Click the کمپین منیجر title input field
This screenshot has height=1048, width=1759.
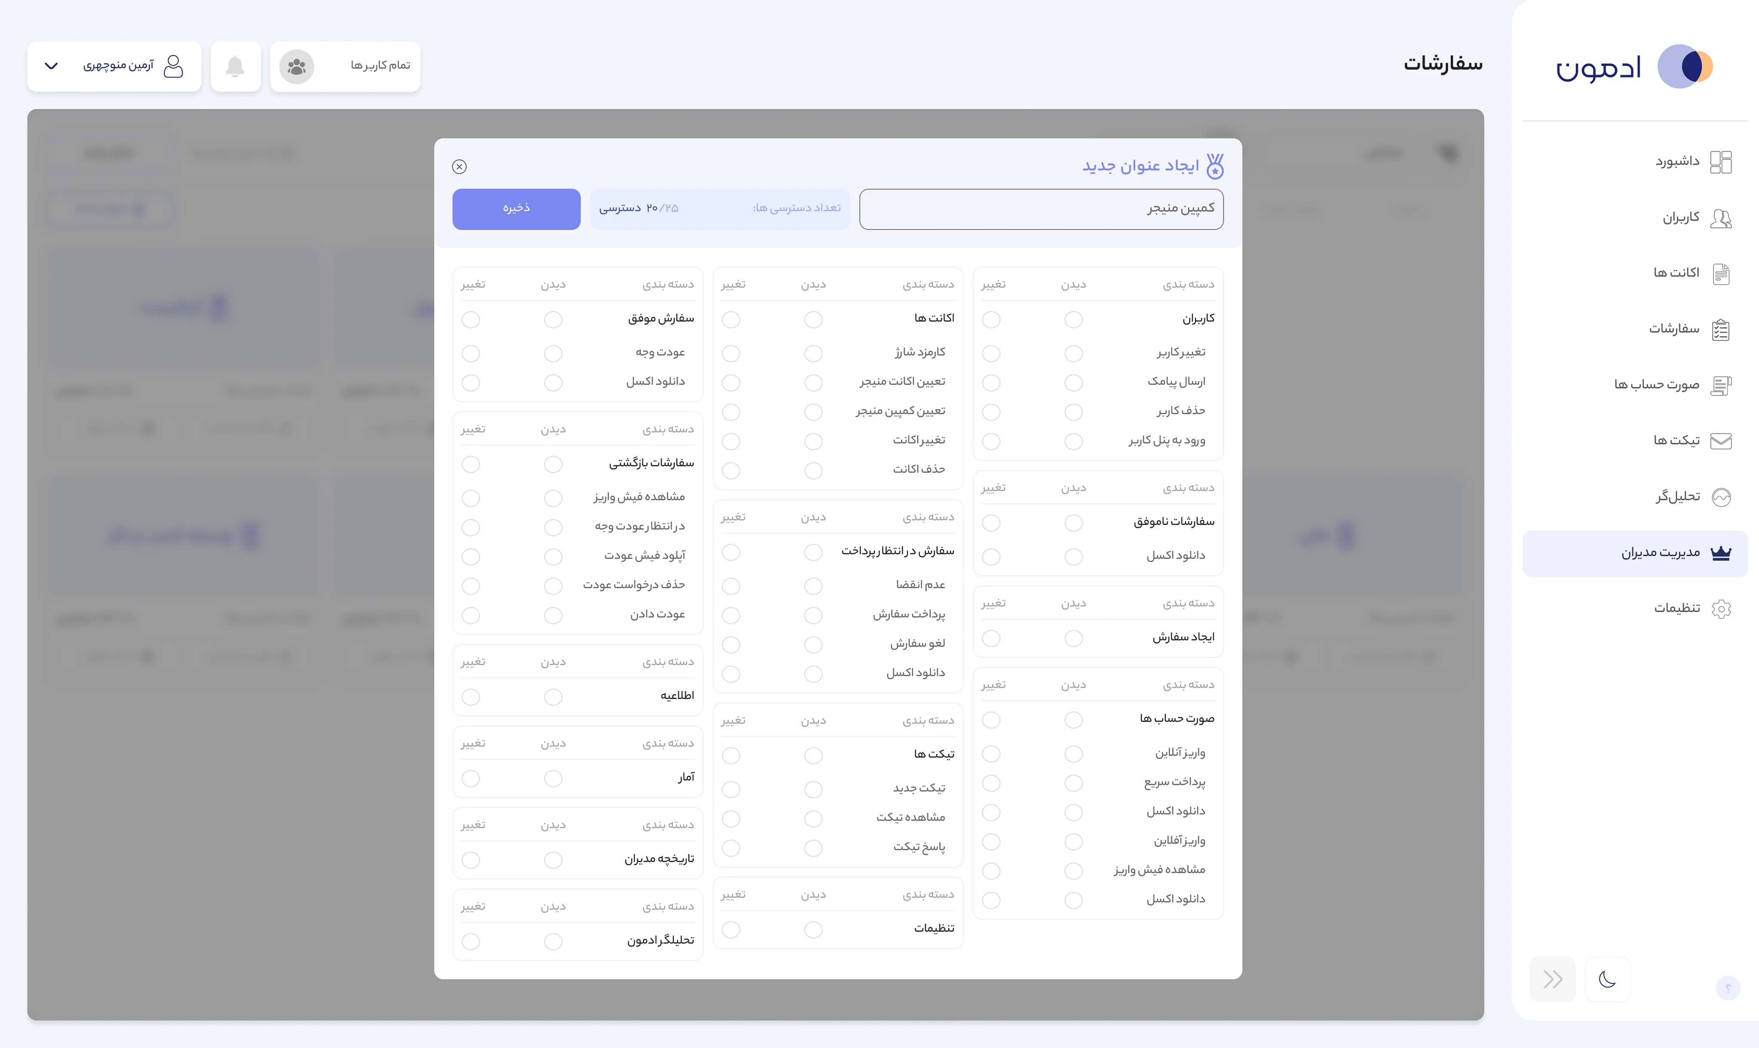(x=1041, y=209)
